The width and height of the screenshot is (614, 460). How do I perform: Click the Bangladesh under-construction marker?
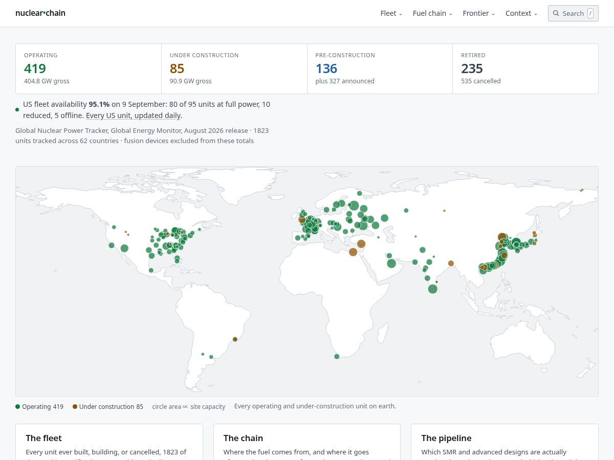click(x=451, y=263)
